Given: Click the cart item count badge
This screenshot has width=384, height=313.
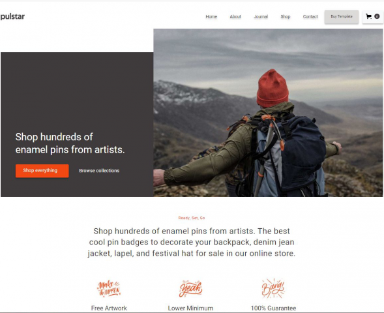Looking at the screenshot, I should [x=377, y=16].
